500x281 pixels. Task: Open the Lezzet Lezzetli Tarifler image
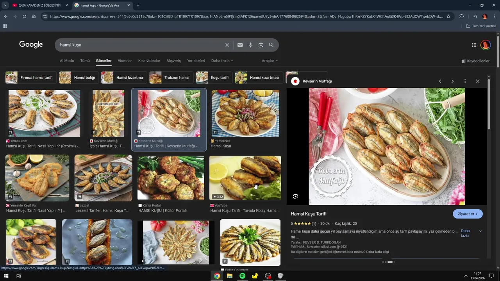tap(104, 178)
